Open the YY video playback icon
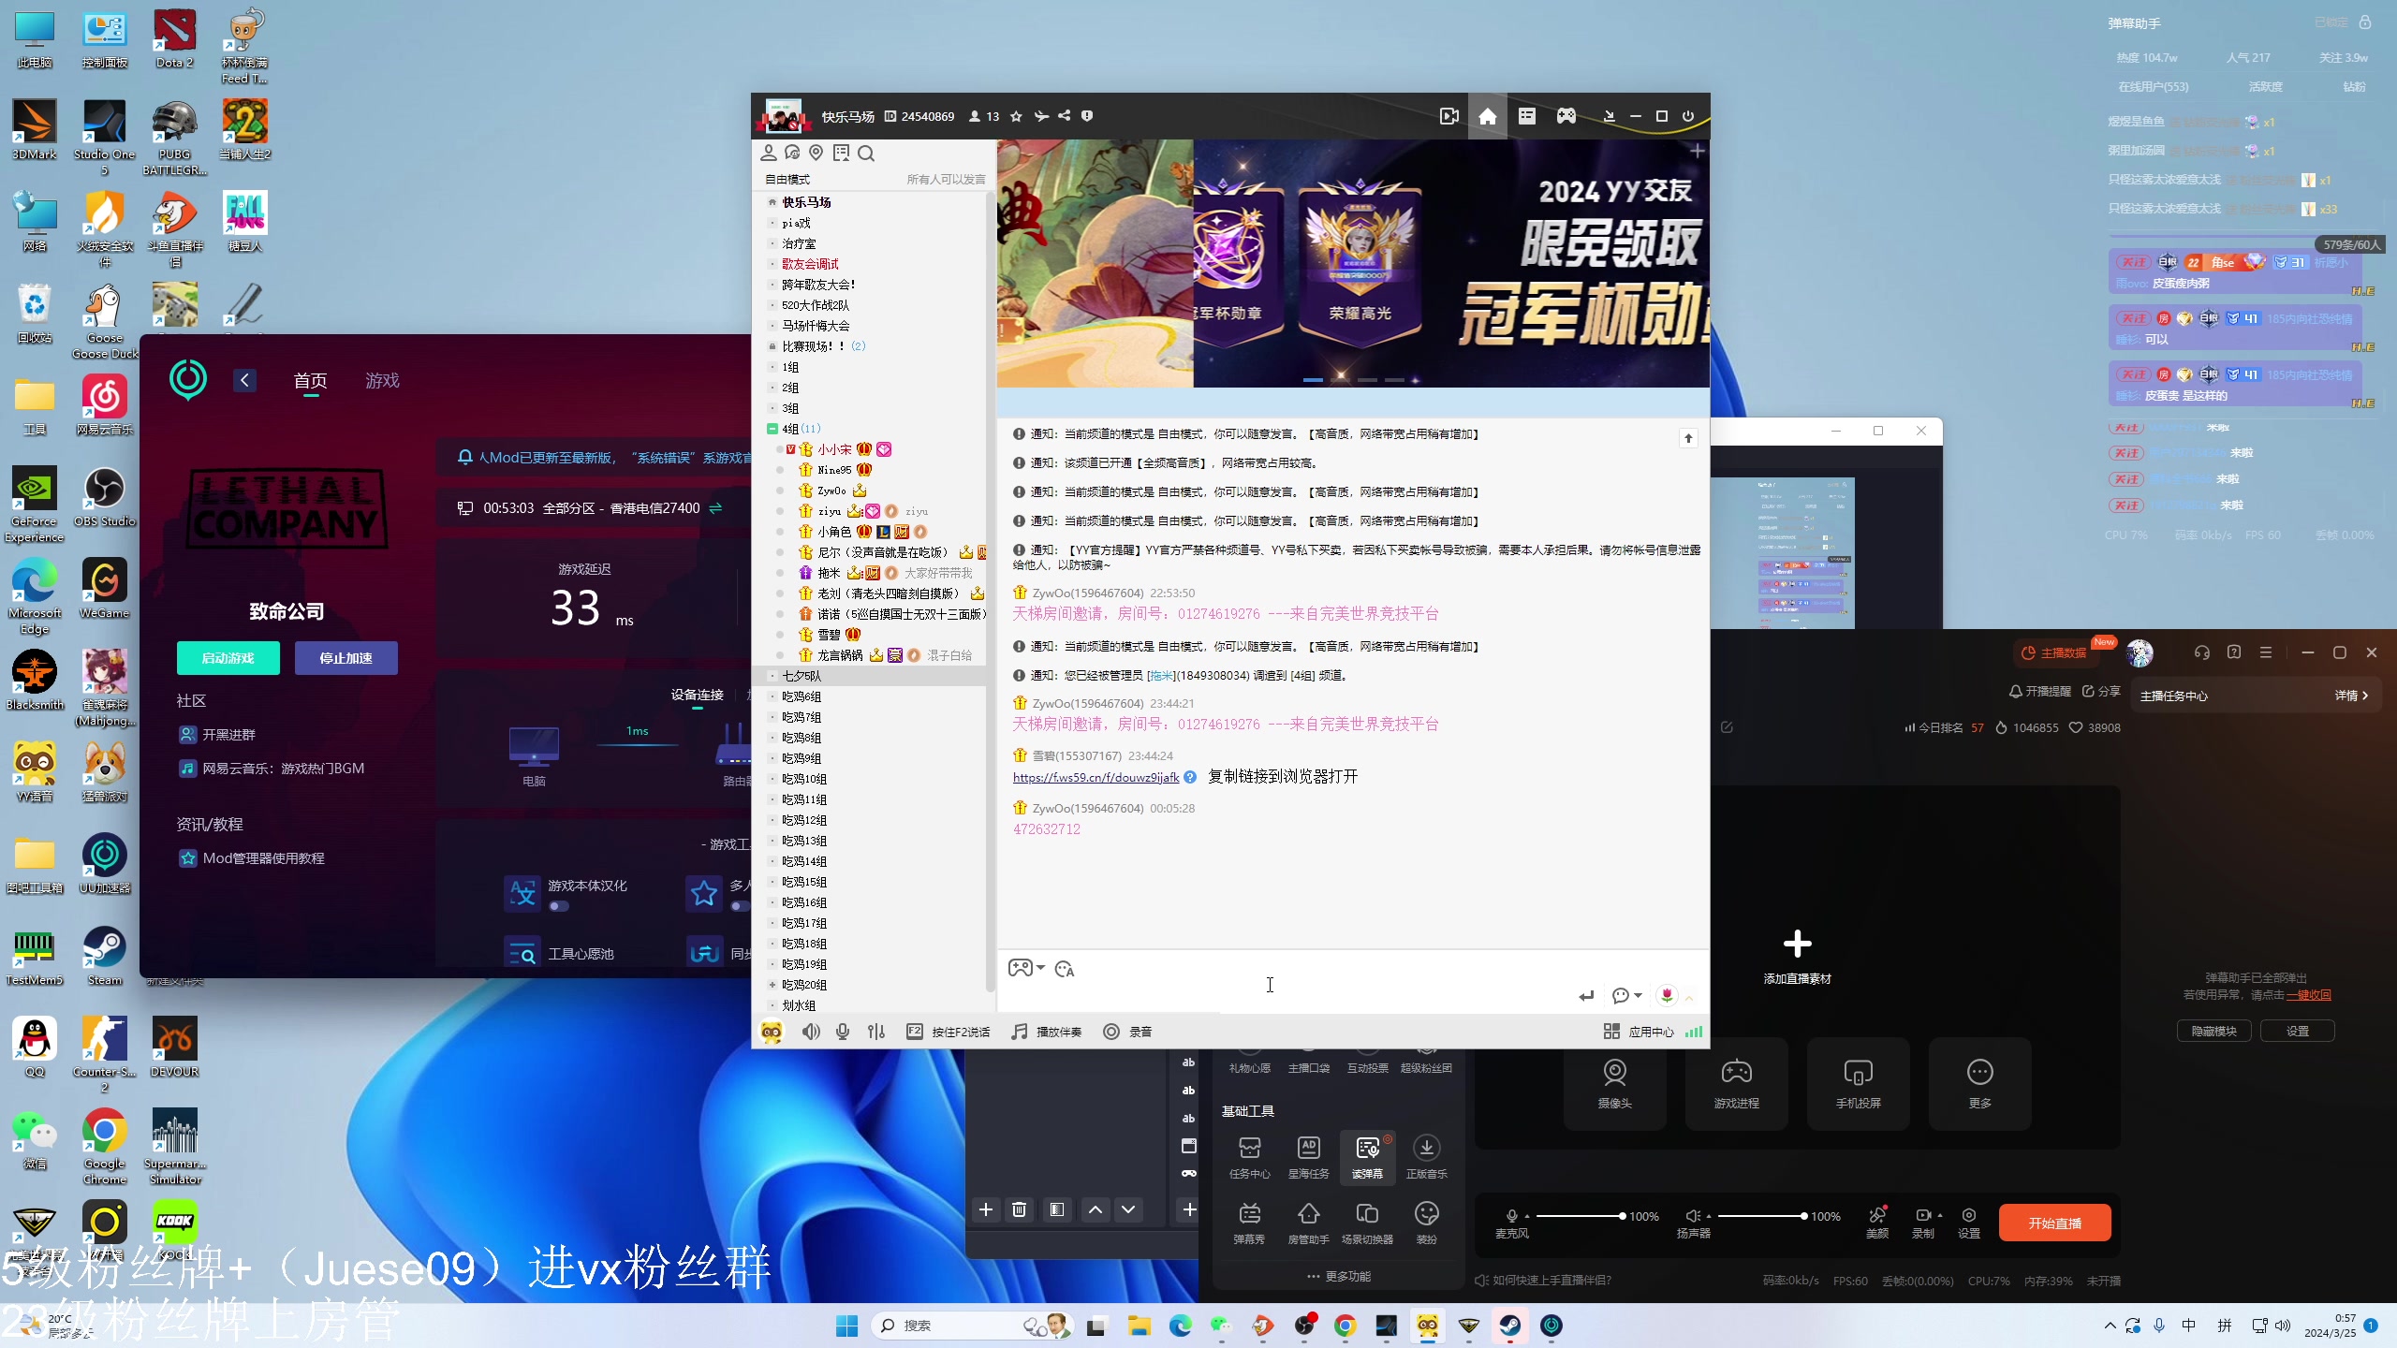 click(x=1448, y=116)
